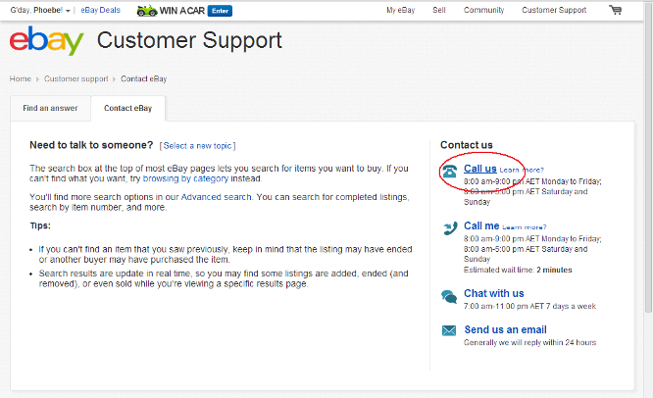Click the chat bubbles icon

[x=449, y=297]
